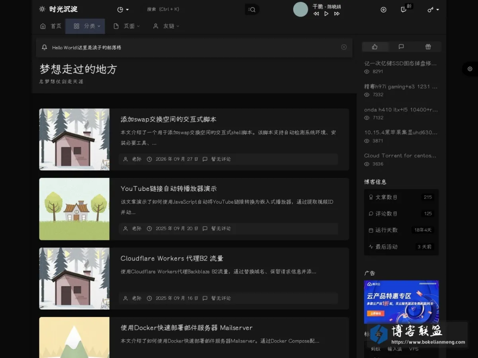Screen dimensions: 478x358
Task: Click the 文章数目 row showing 215
Action: point(401,197)
